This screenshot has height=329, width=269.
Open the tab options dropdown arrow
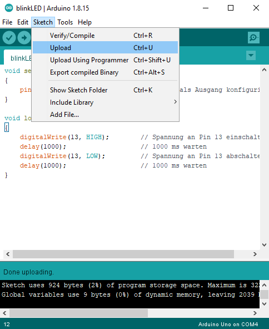pos(251,56)
